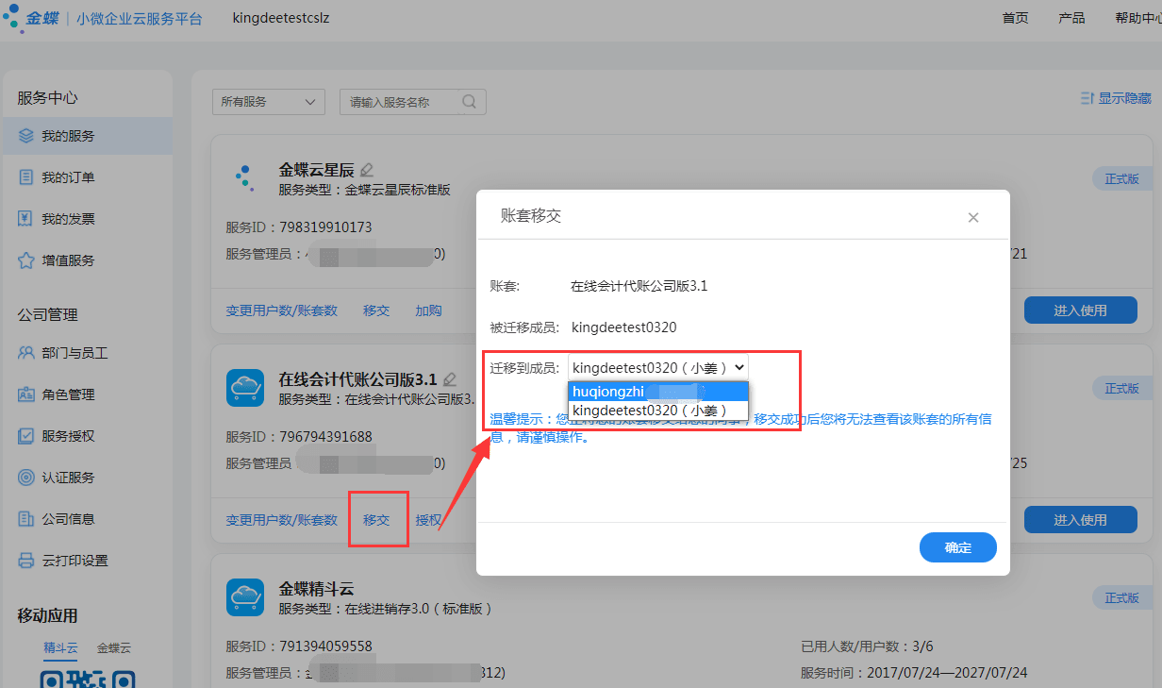Click 变更用户数/账套数 under 金蝶云星辰

click(x=281, y=310)
